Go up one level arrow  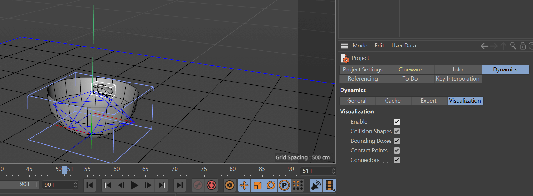503,46
